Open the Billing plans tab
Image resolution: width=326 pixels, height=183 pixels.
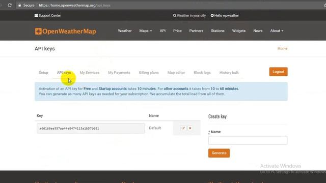click(149, 73)
